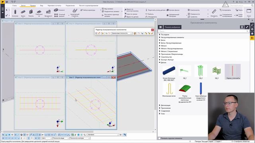The height and width of the screenshot is (143, 255).
Task: Expand the Бетон catalog group
Action: pyautogui.click(x=159, y=40)
